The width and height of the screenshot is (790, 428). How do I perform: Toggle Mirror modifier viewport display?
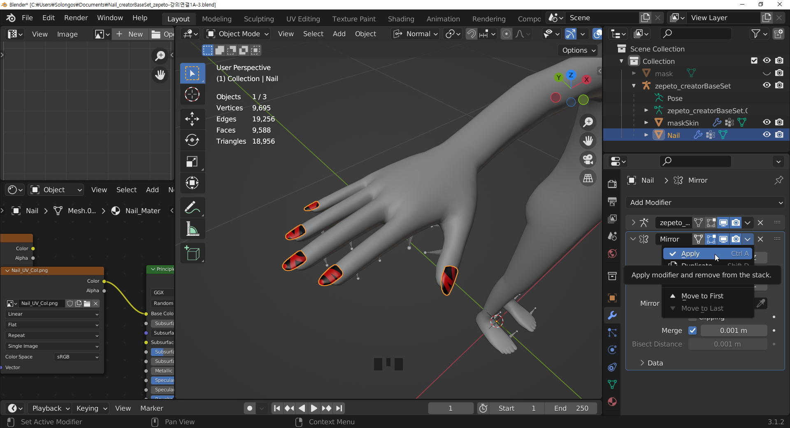(723, 239)
